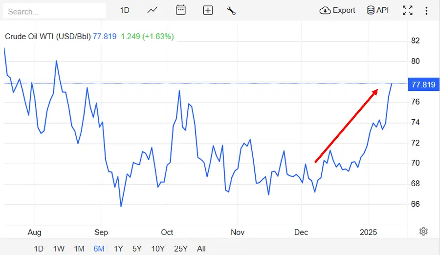Switch to 1Y time range
Screen dimensions: 440x255
118,249
